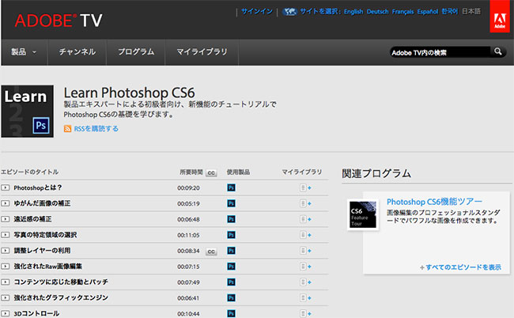
Task: Add 写真の特定領域の選択 to My Library
Action: (x=305, y=235)
